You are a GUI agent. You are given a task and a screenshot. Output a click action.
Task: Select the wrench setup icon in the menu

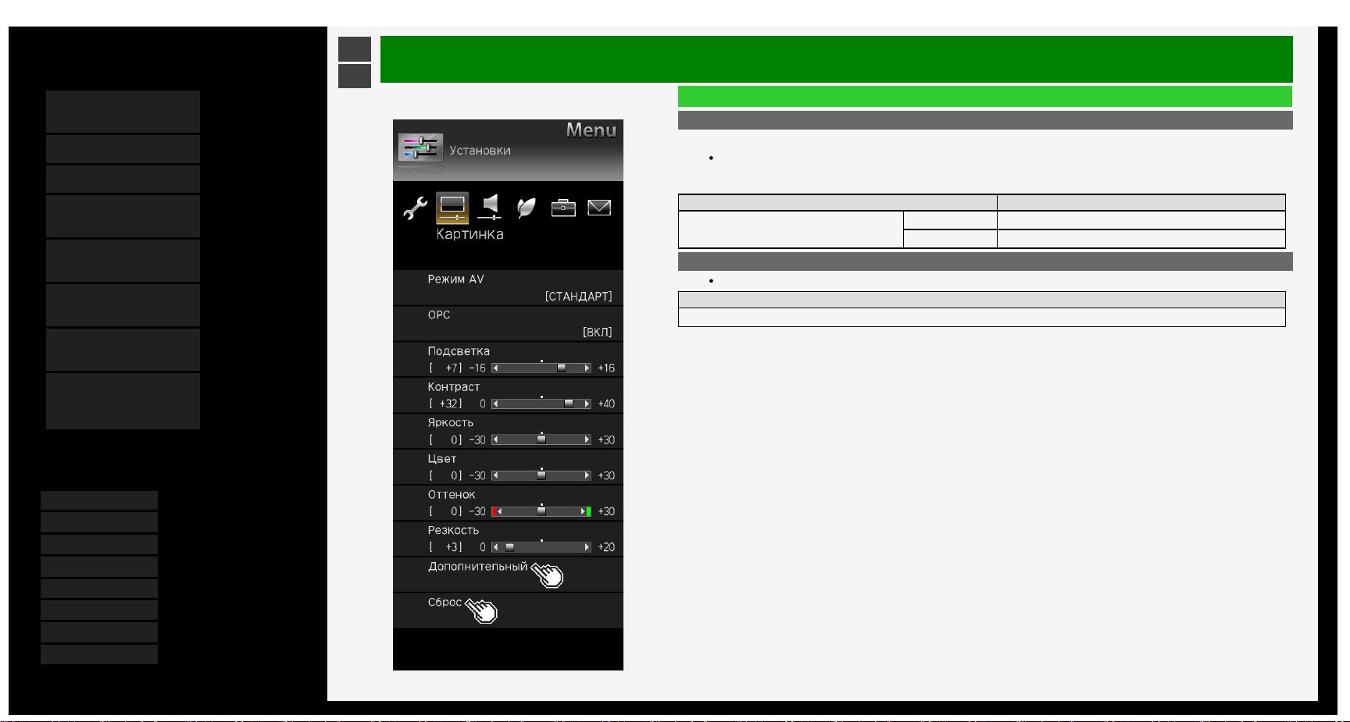415,208
